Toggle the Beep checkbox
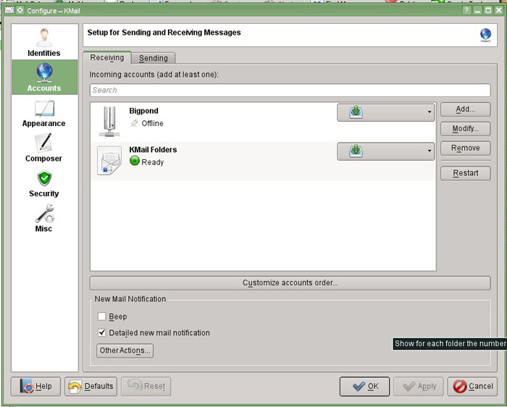This screenshot has height=407, width=507. click(x=102, y=316)
